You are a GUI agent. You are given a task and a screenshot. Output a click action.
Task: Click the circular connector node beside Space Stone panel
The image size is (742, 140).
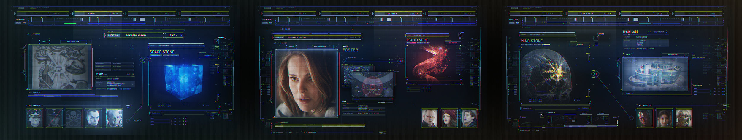143,60
